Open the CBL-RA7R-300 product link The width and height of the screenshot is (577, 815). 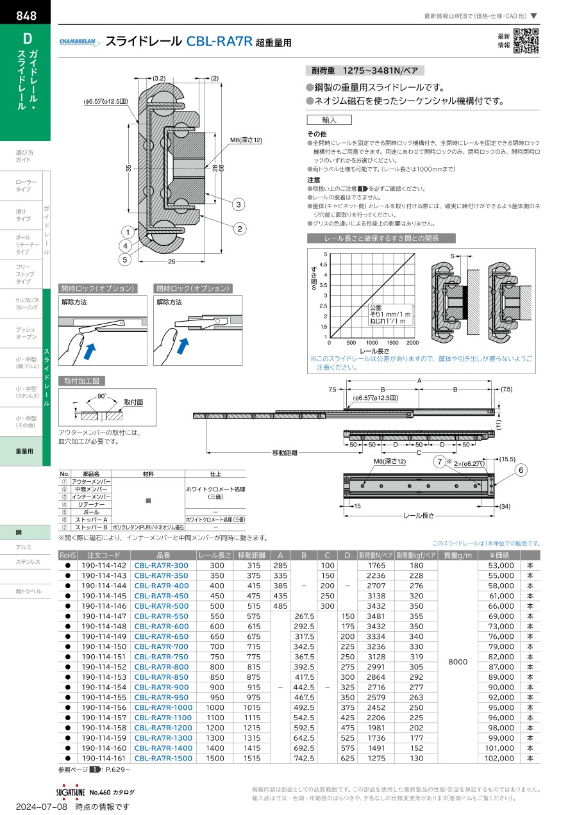[161, 566]
